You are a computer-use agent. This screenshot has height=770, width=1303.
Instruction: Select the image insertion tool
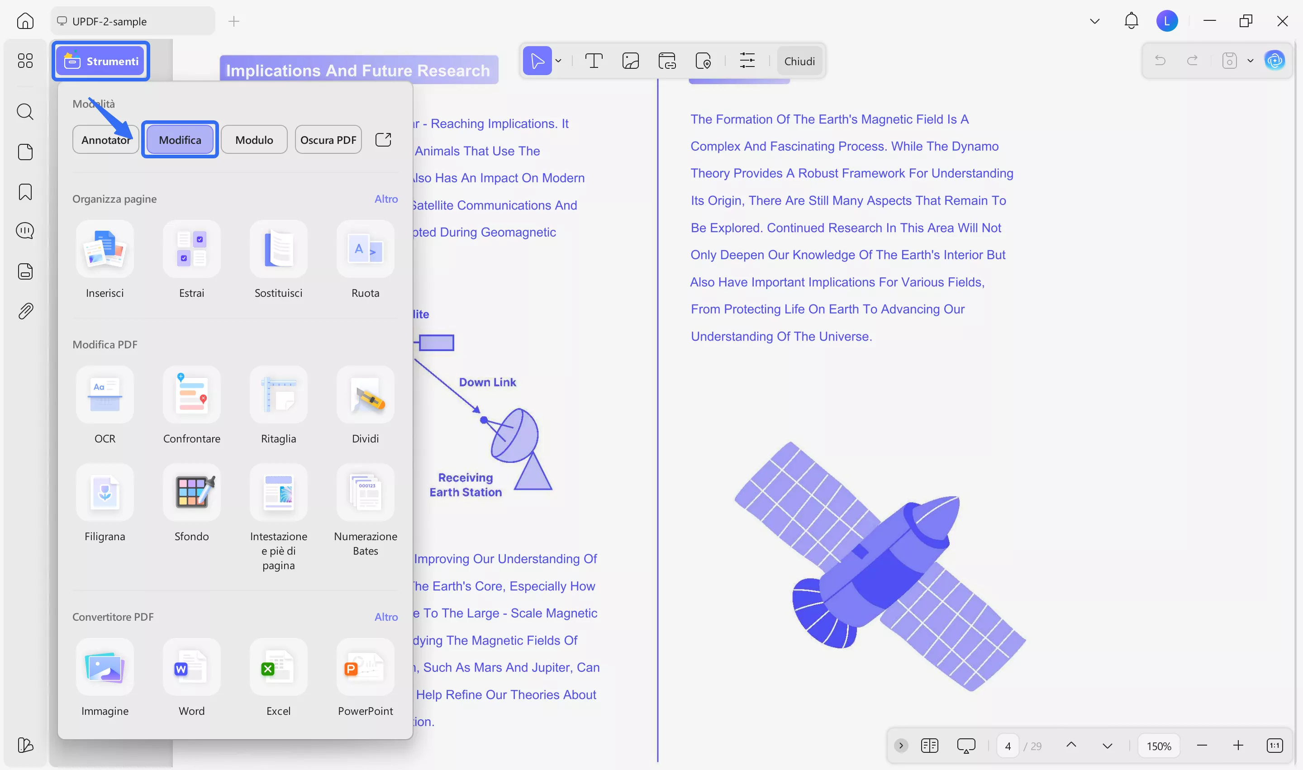tap(630, 61)
